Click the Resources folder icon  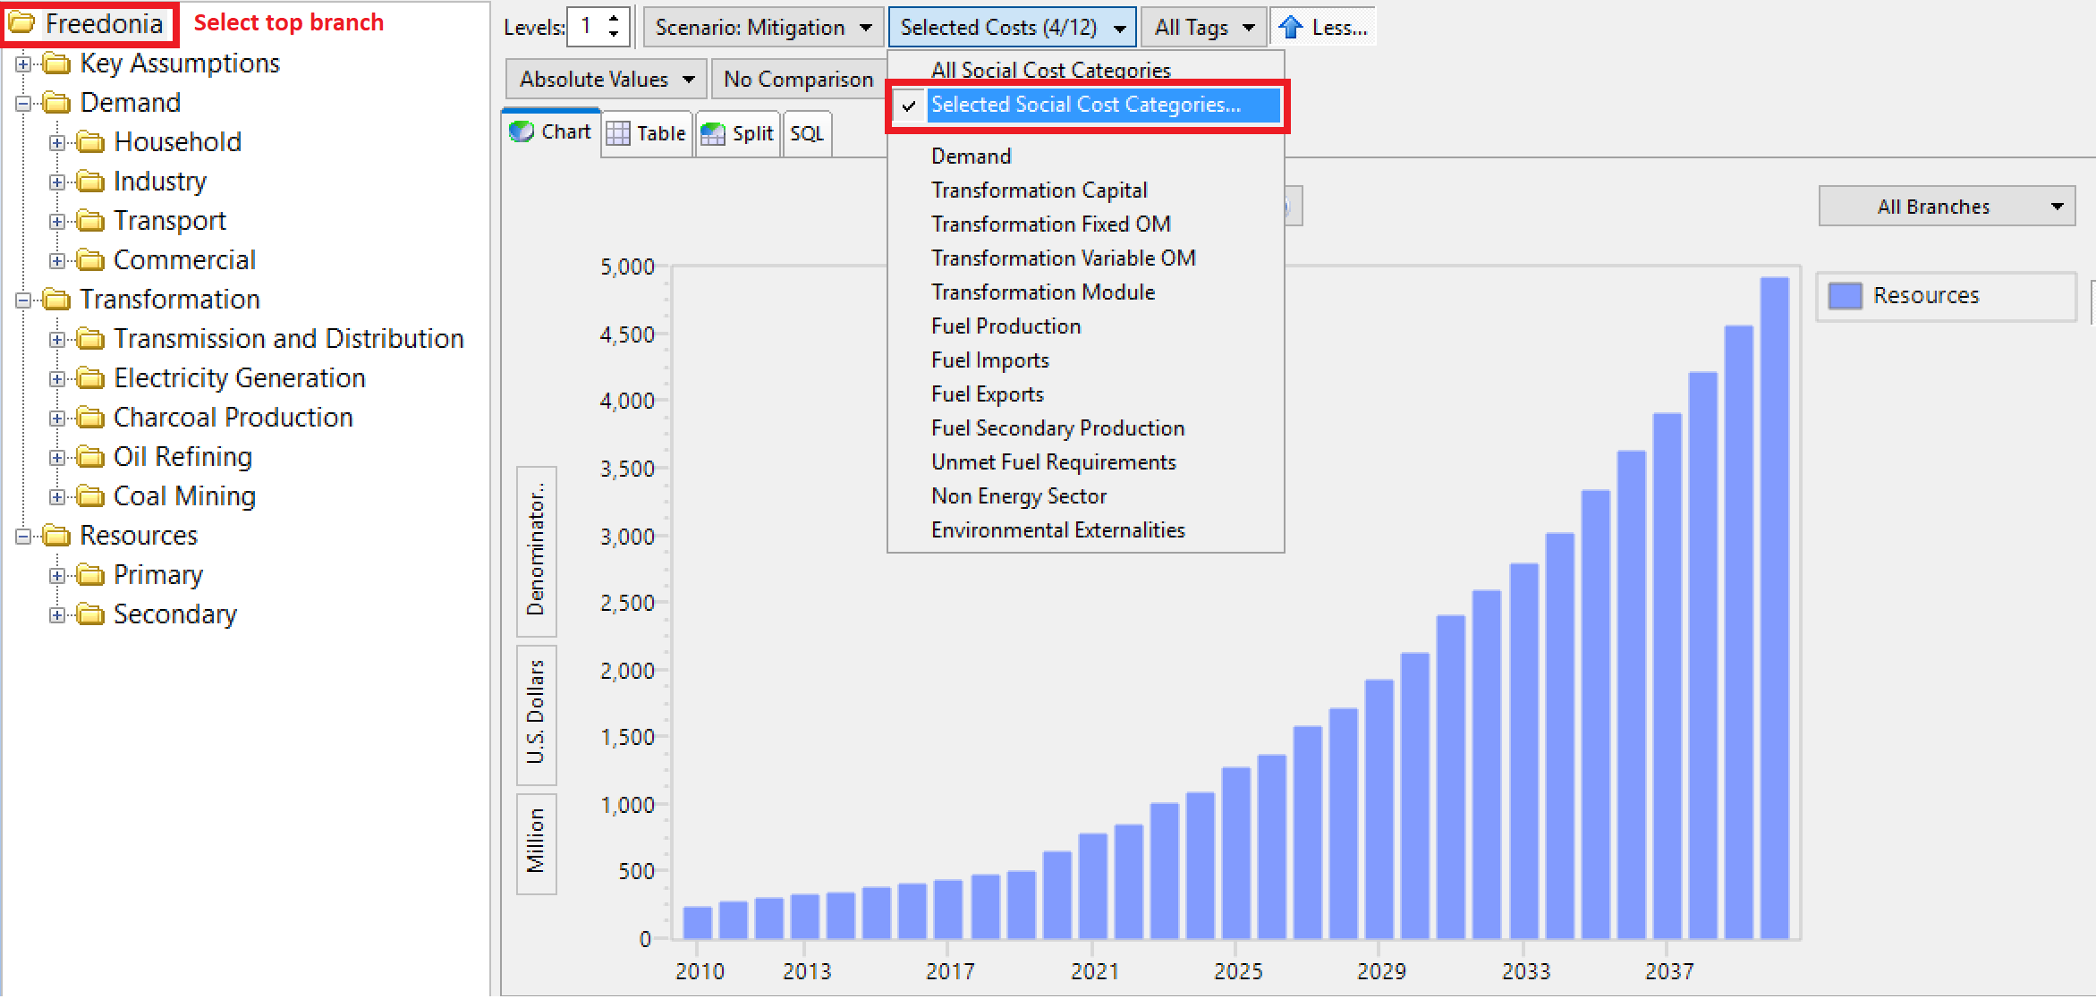click(x=56, y=536)
